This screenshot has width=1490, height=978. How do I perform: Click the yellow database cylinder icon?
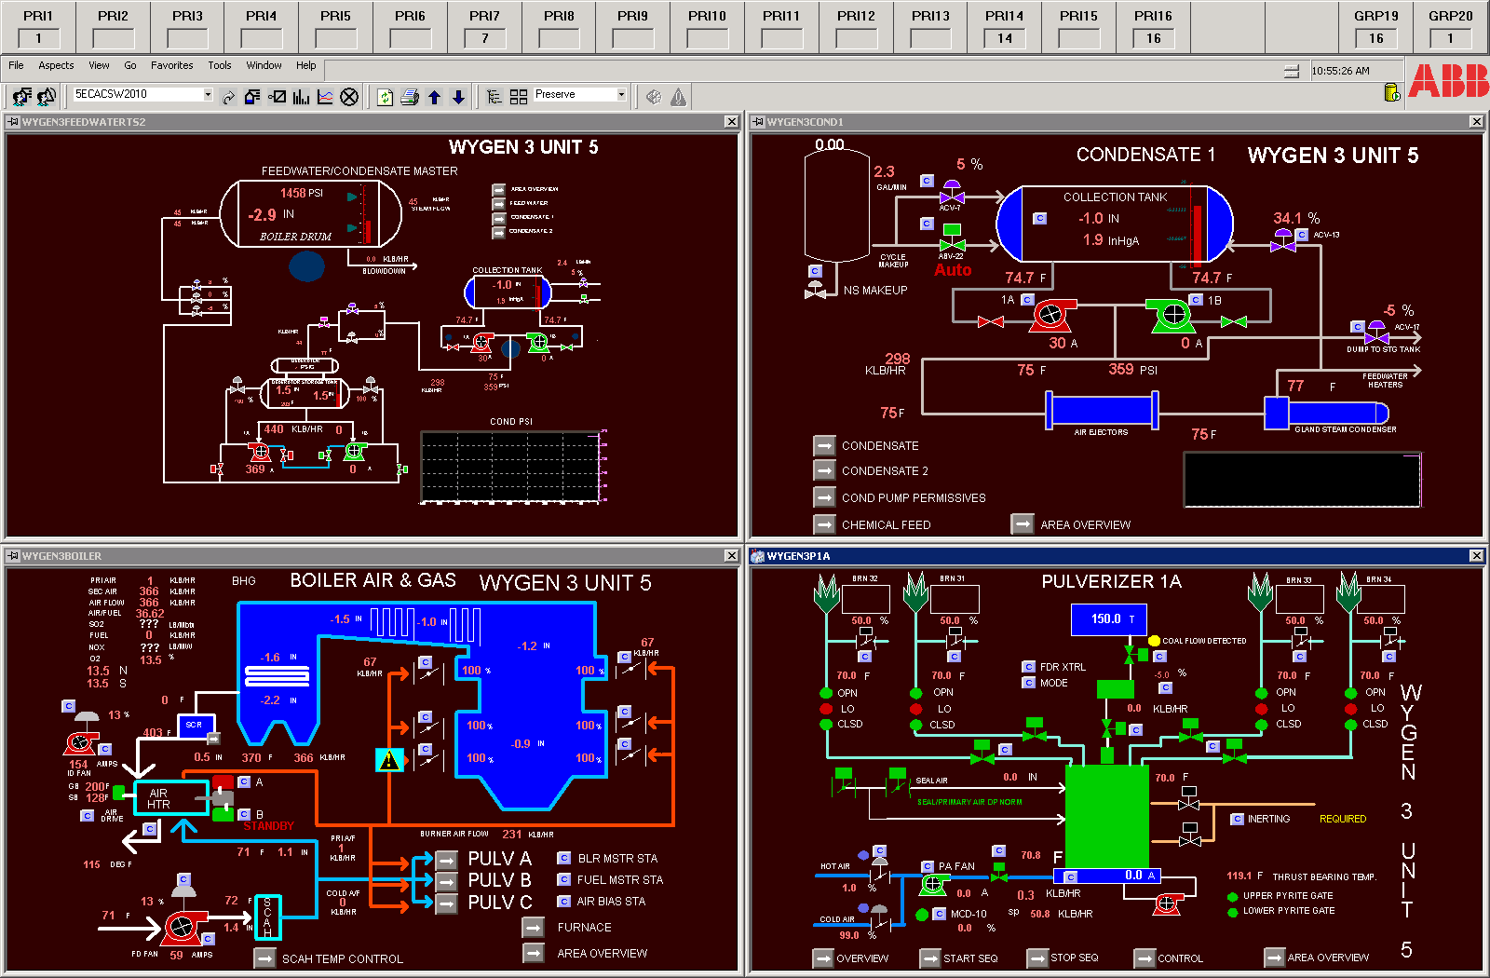click(x=1392, y=92)
